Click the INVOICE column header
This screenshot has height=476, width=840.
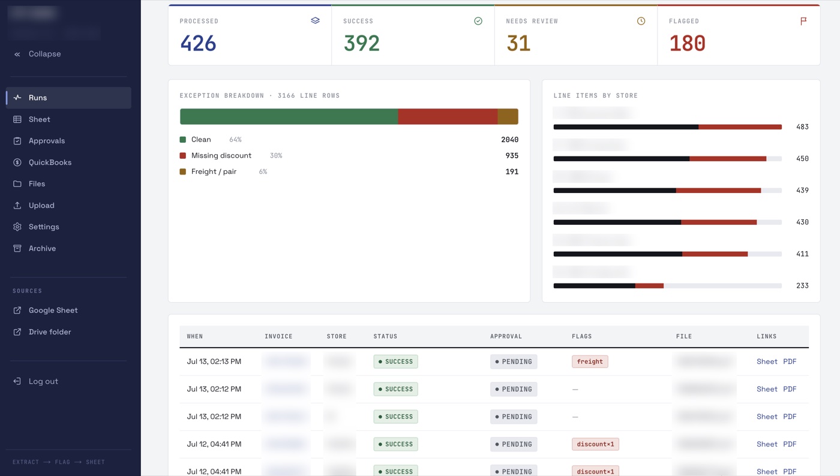click(x=278, y=336)
